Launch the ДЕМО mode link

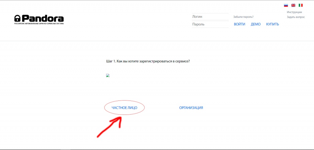255,24
